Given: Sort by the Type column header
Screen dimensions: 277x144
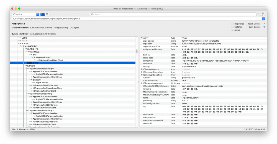Looking at the screenshot, I should point(176,38).
